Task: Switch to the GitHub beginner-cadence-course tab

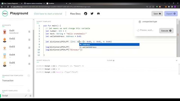Action: [34, 3]
